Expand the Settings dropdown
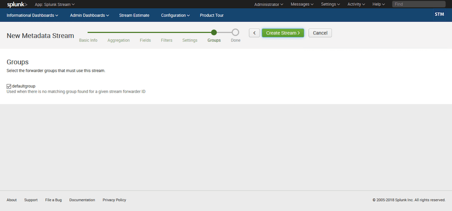The width and height of the screenshot is (452, 211). 330,5
